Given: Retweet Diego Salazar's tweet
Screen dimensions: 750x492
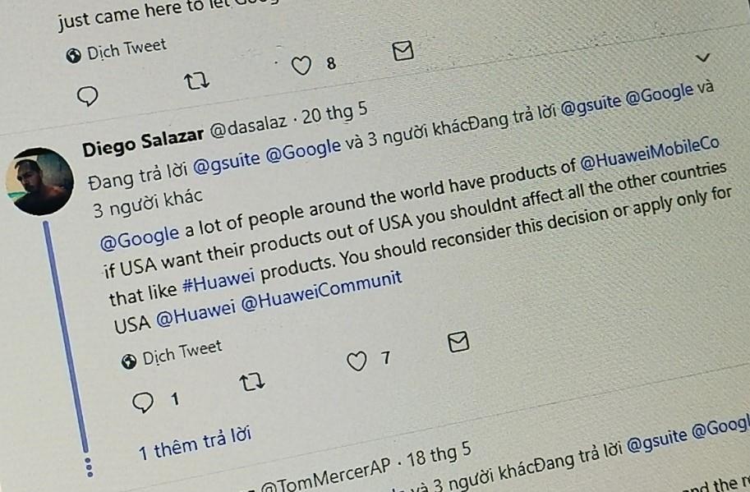Looking at the screenshot, I should [x=253, y=380].
